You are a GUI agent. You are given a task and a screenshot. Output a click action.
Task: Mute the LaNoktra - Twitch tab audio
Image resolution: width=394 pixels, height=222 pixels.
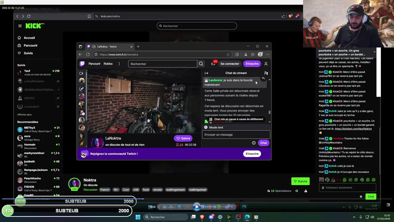pyautogui.click(x=94, y=47)
